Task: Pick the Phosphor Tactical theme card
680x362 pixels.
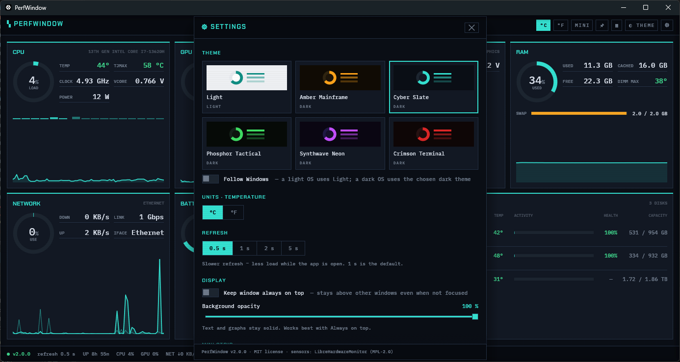Action: (x=247, y=143)
